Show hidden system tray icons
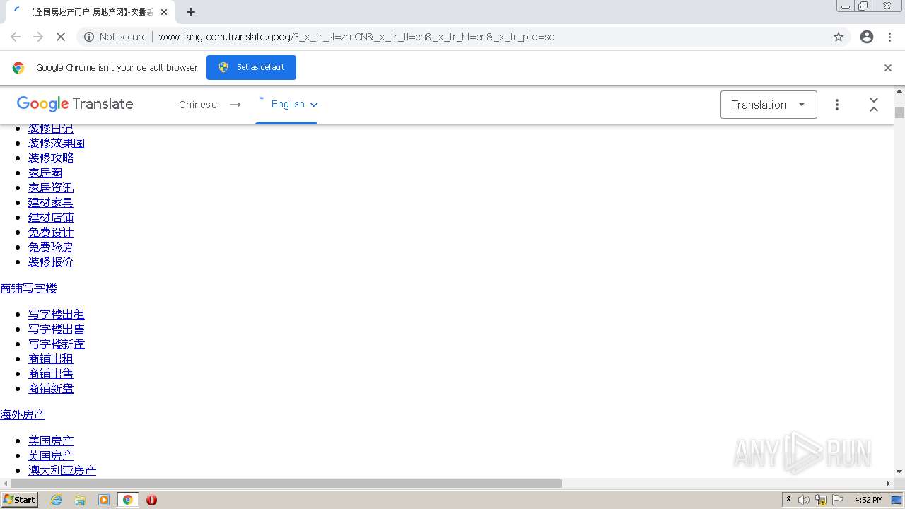The height and width of the screenshot is (509, 905). point(789,500)
